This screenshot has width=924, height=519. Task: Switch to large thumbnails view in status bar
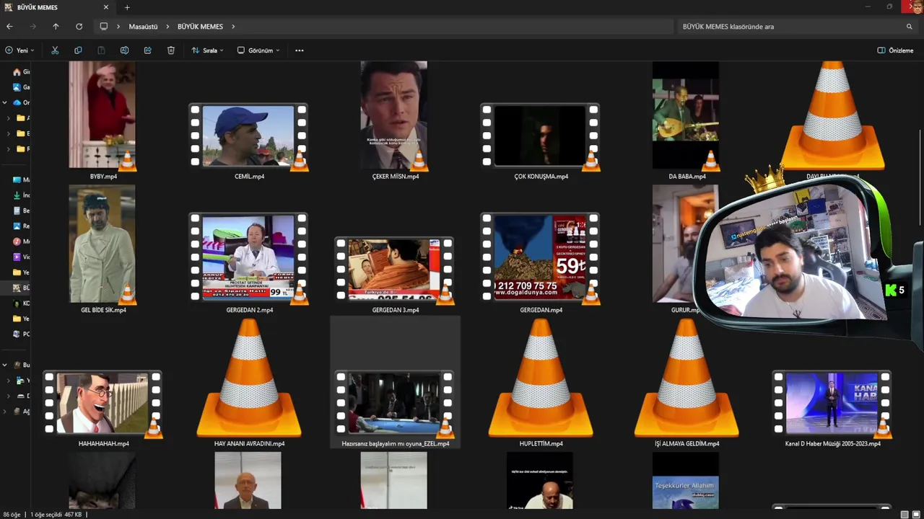(x=917, y=515)
